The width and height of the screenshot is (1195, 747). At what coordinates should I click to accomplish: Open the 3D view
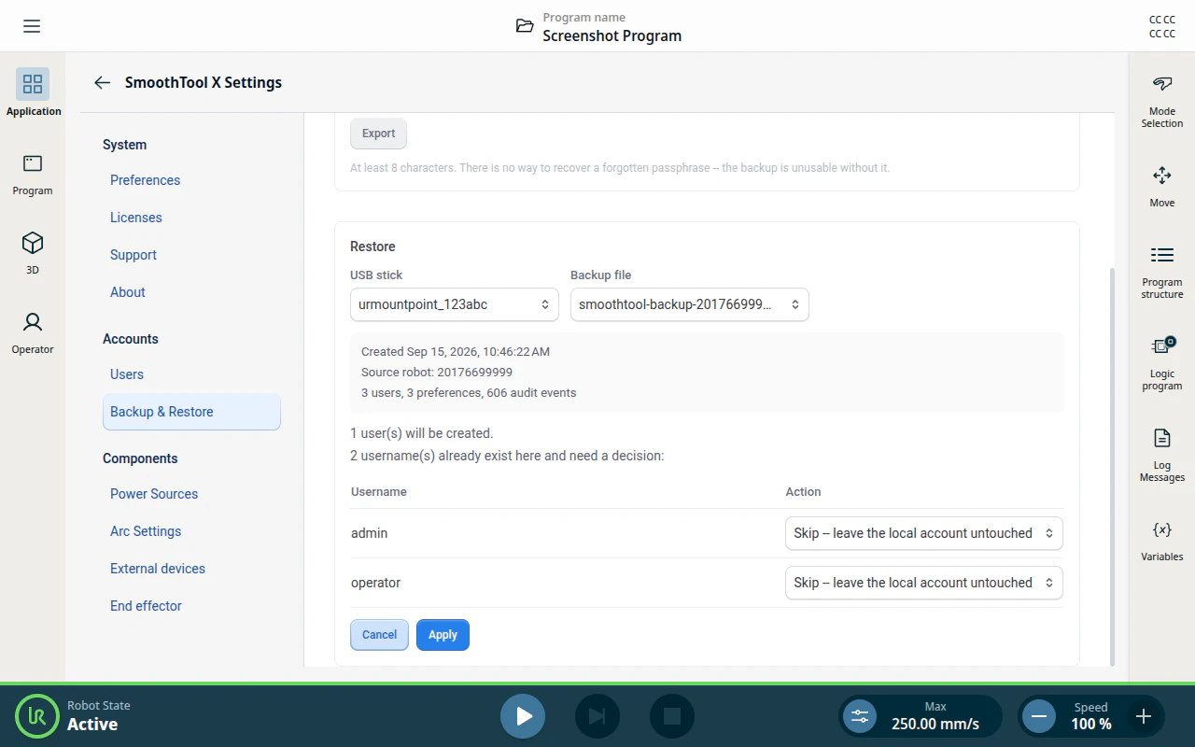(x=33, y=253)
